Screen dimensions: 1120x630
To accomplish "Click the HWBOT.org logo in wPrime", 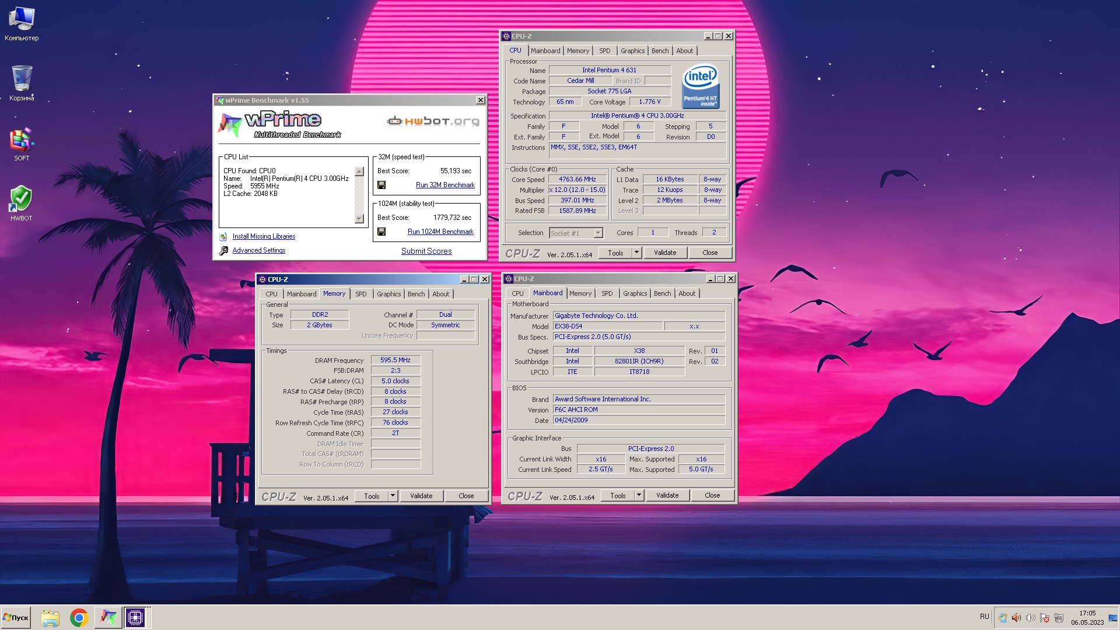I will click(433, 121).
